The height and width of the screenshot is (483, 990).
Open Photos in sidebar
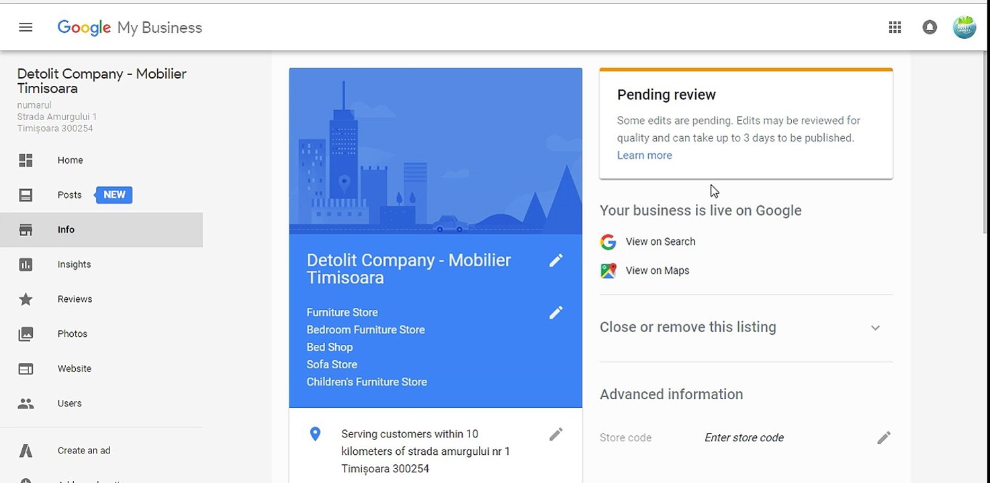click(x=73, y=334)
